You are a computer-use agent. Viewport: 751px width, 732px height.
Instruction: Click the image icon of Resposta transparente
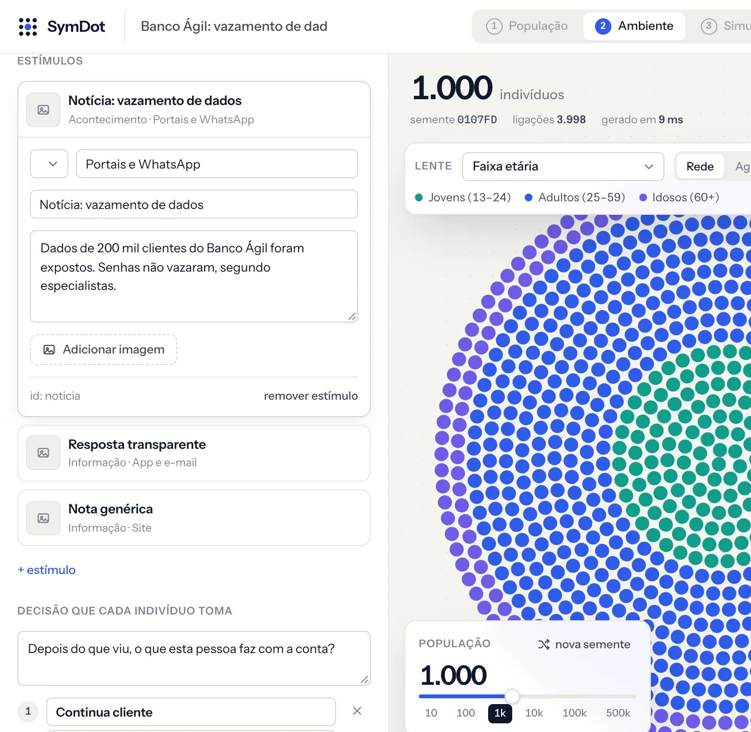(x=43, y=453)
